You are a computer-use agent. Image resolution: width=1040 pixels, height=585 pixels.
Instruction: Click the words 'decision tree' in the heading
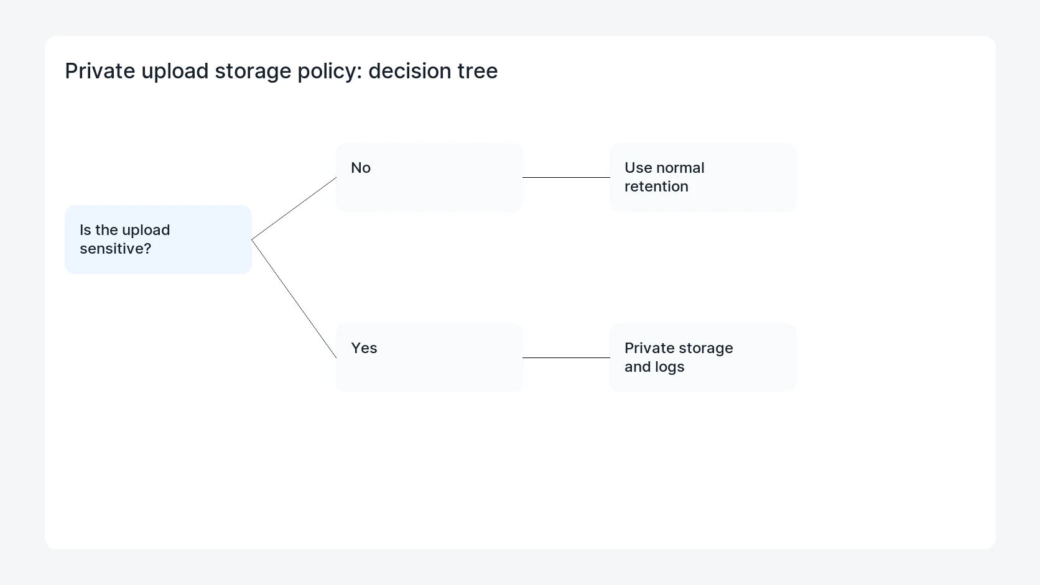click(x=433, y=71)
